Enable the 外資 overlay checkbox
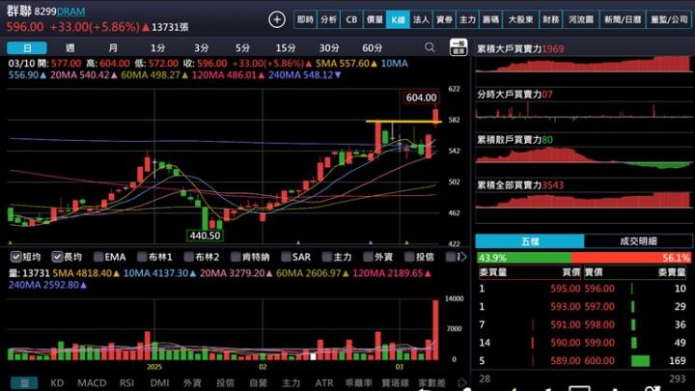 pos(368,257)
